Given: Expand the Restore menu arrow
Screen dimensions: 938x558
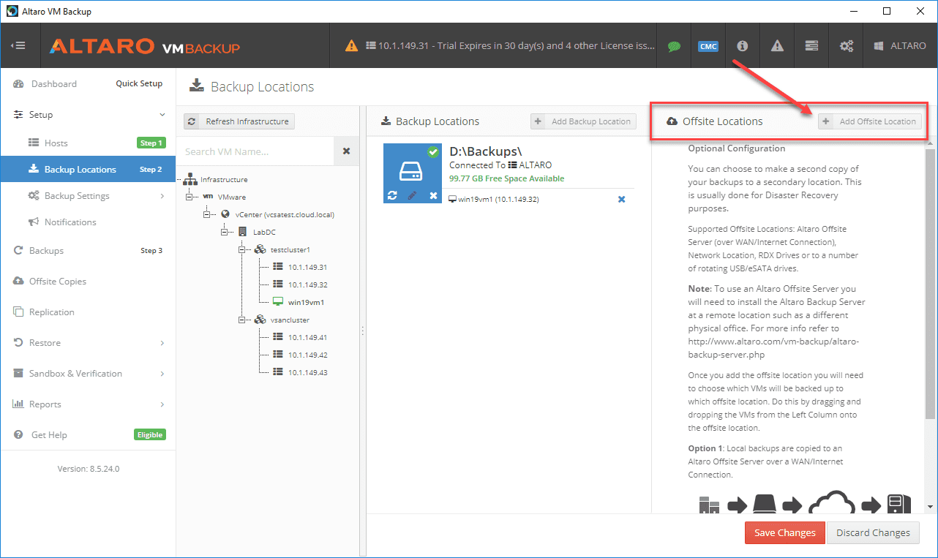Looking at the screenshot, I should coord(162,343).
